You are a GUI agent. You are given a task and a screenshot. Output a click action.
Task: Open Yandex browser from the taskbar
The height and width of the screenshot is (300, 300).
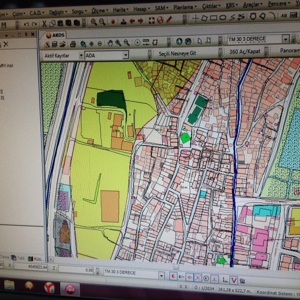point(49,287)
